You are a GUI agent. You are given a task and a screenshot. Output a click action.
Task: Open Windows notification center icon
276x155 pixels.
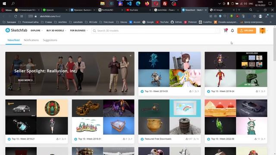(270, 3)
